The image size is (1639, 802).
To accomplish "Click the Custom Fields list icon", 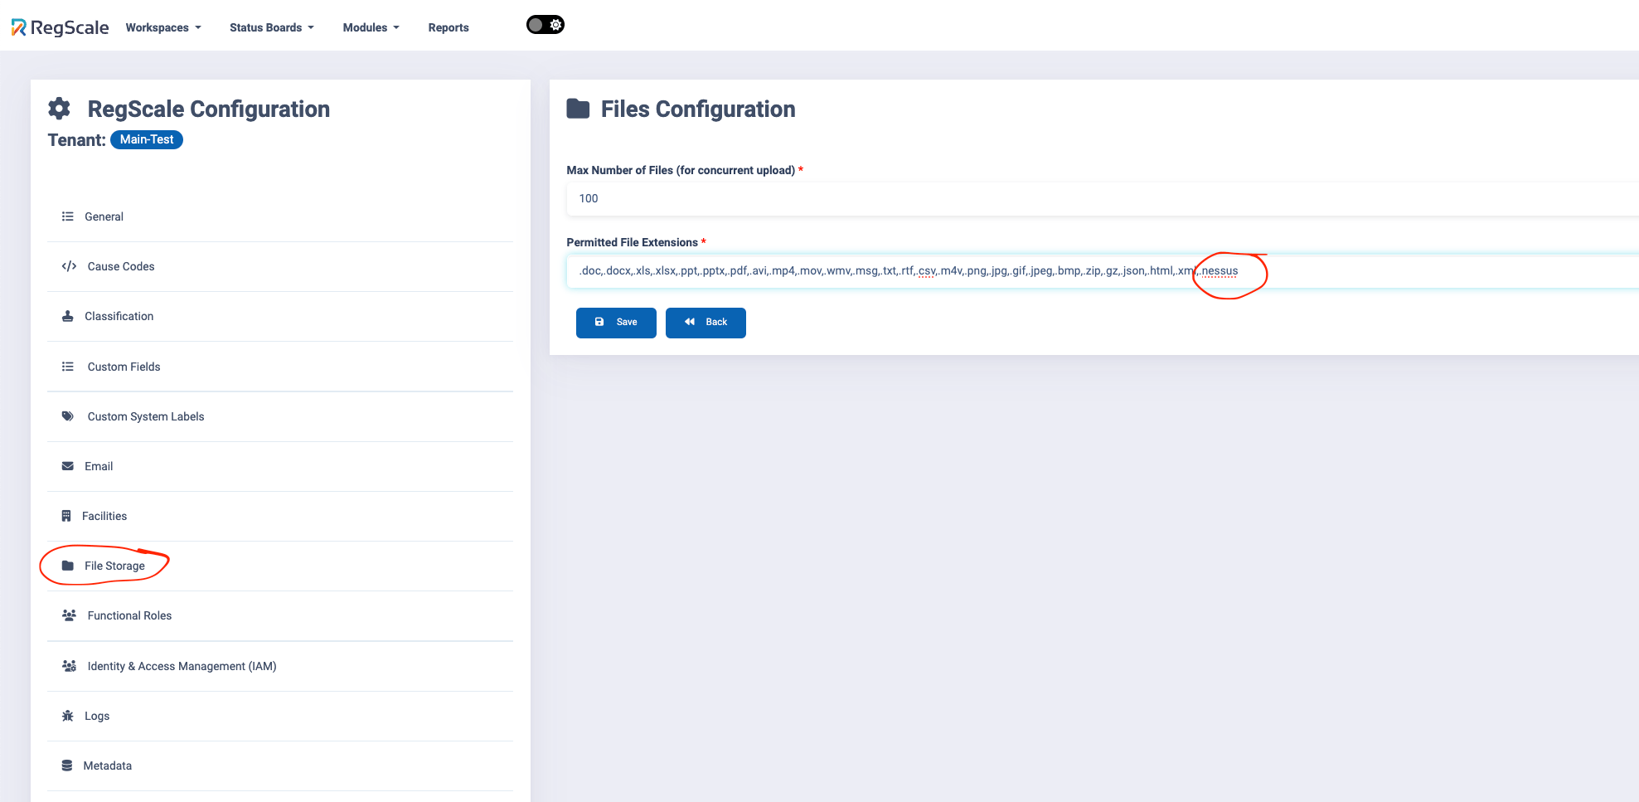I will [x=68, y=367].
